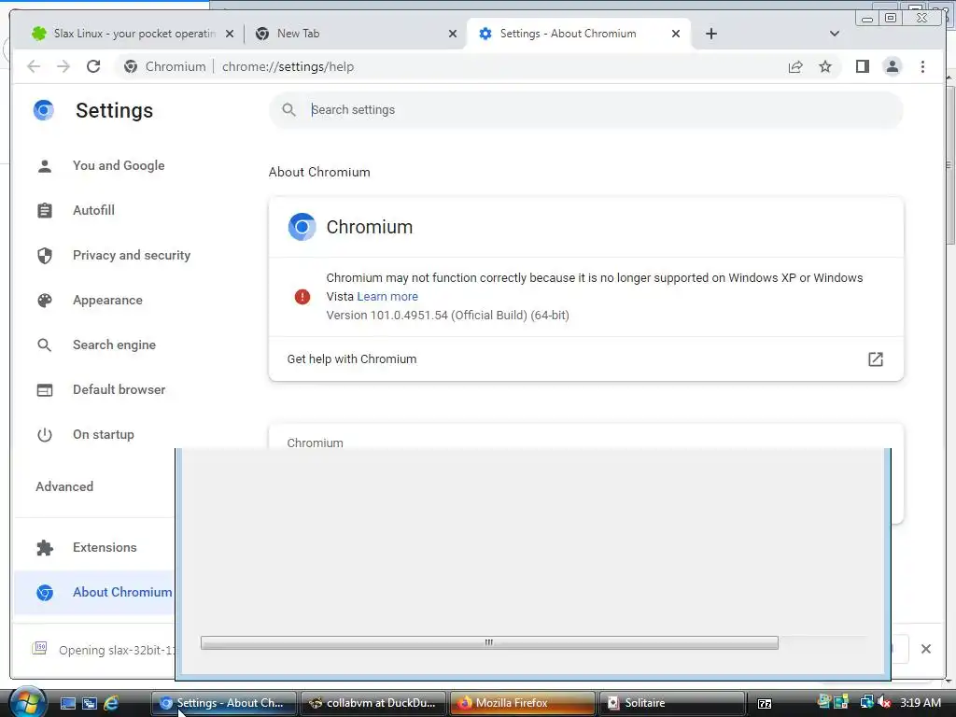956x717 pixels.
Task: Share this page via the share icon
Action: (x=795, y=66)
